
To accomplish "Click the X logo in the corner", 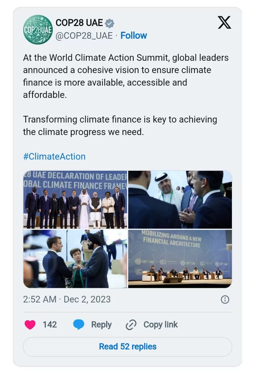I will 225,23.
